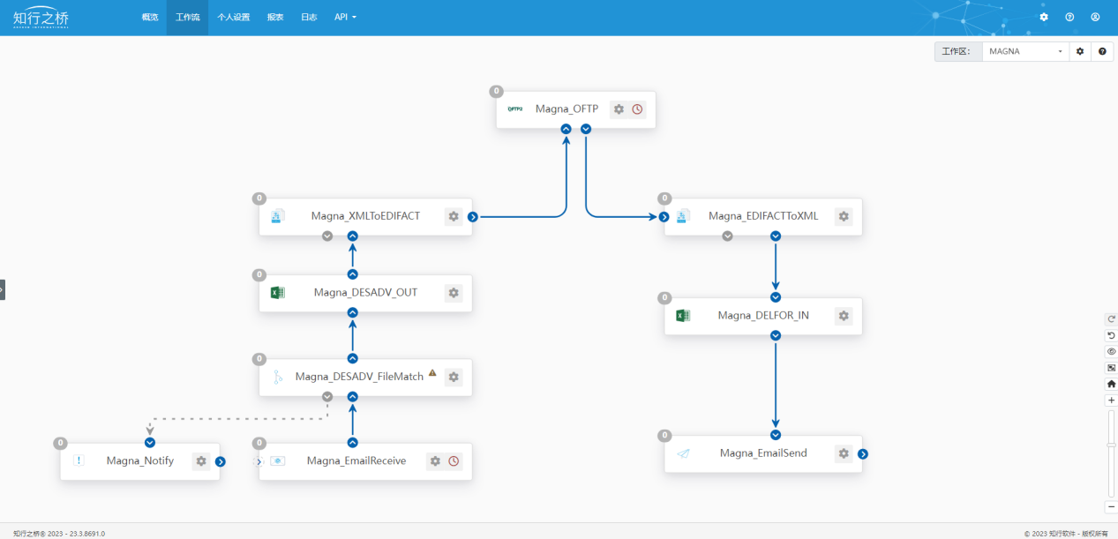Image resolution: width=1118 pixels, height=539 pixels.
Task: Toggle the eye visibility button in canvas tools
Action: (1111, 351)
